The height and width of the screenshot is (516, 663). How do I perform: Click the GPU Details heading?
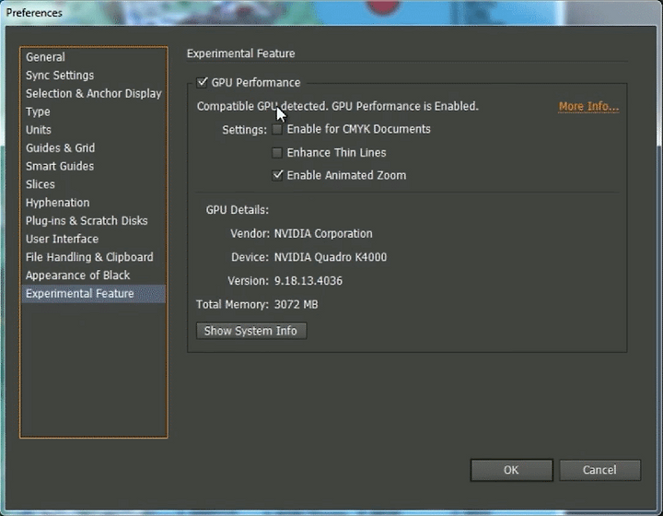[x=238, y=210]
